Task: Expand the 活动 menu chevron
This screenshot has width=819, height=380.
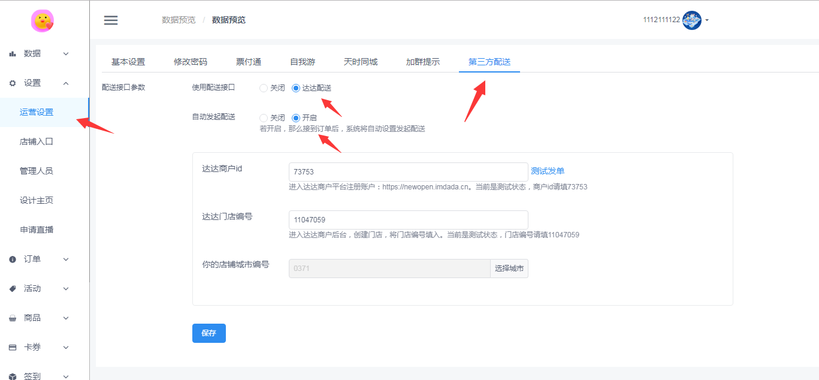Action: (66, 288)
